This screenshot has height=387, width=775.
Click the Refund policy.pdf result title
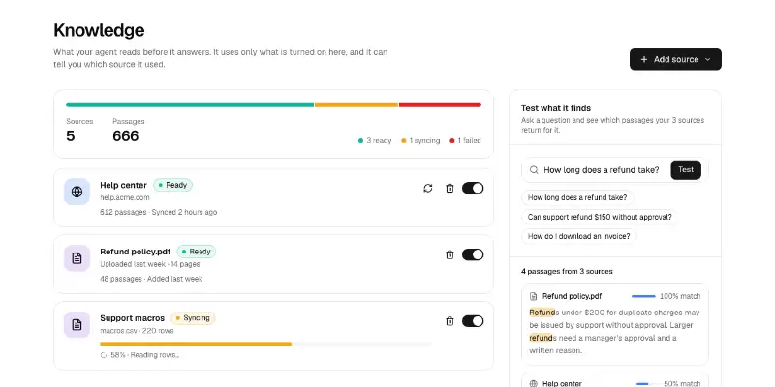tap(572, 297)
